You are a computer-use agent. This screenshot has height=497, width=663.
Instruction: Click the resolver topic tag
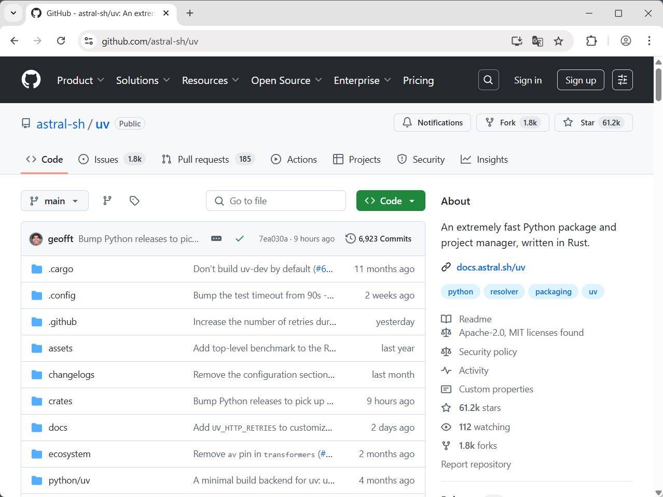pyautogui.click(x=504, y=292)
